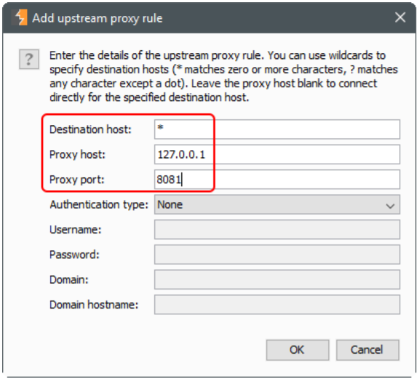Click the Authentication type label
Viewport: 420px width, 382px height.
99,204
